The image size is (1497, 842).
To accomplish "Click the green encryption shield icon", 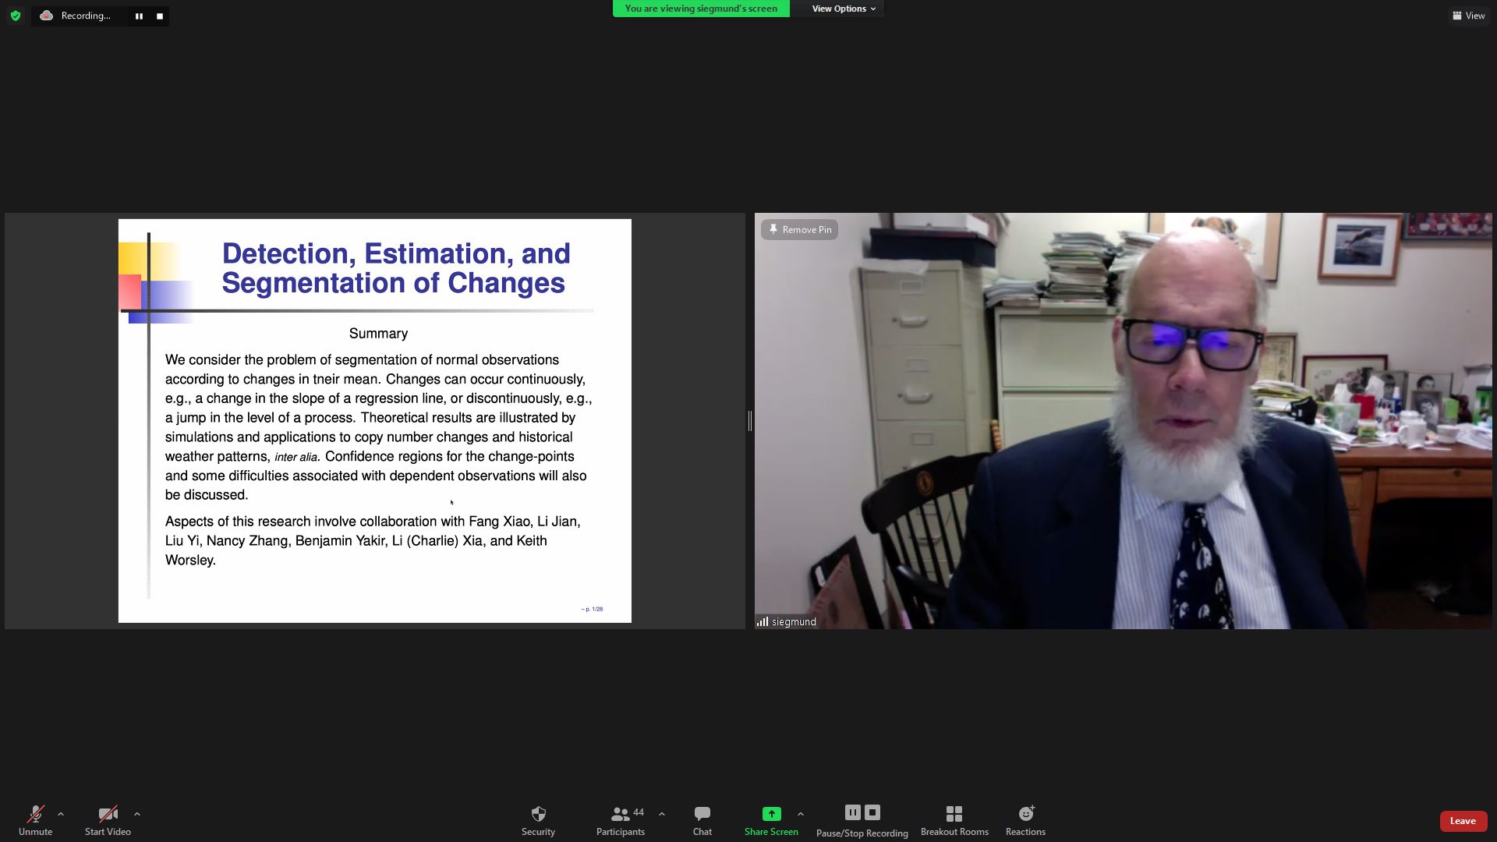I will click(x=16, y=16).
